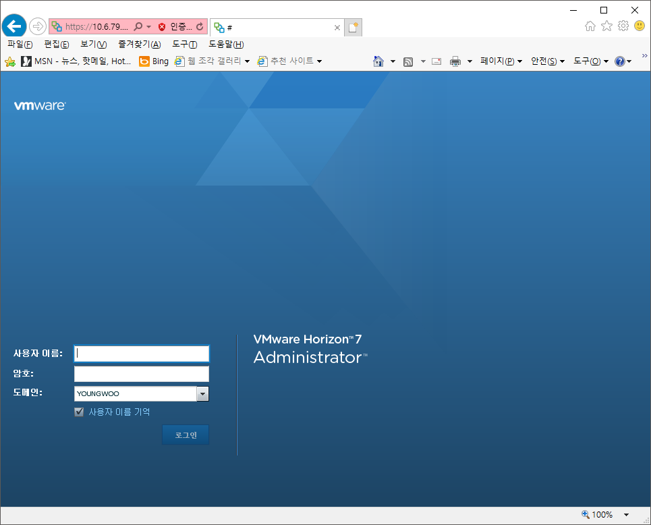This screenshot has width=651, height=525.
Task: Expand the Home page dropdown arrow
Action: 393,61
